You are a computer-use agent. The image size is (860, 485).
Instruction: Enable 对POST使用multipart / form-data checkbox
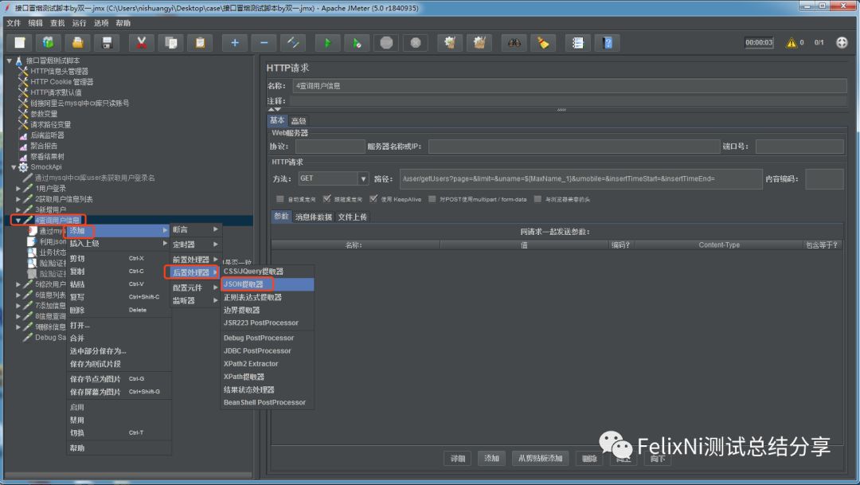pyautogui.click(x=432, y=199)
